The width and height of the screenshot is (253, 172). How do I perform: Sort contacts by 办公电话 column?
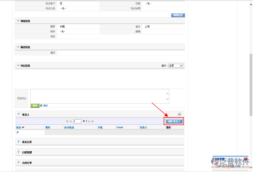[69, 127]
